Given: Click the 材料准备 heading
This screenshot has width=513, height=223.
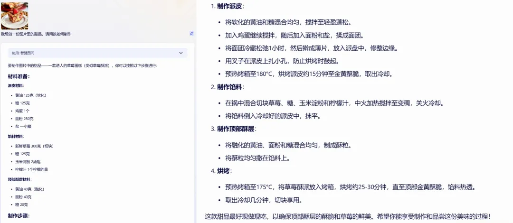Looking at the screenshot, I should pos(19,76).
